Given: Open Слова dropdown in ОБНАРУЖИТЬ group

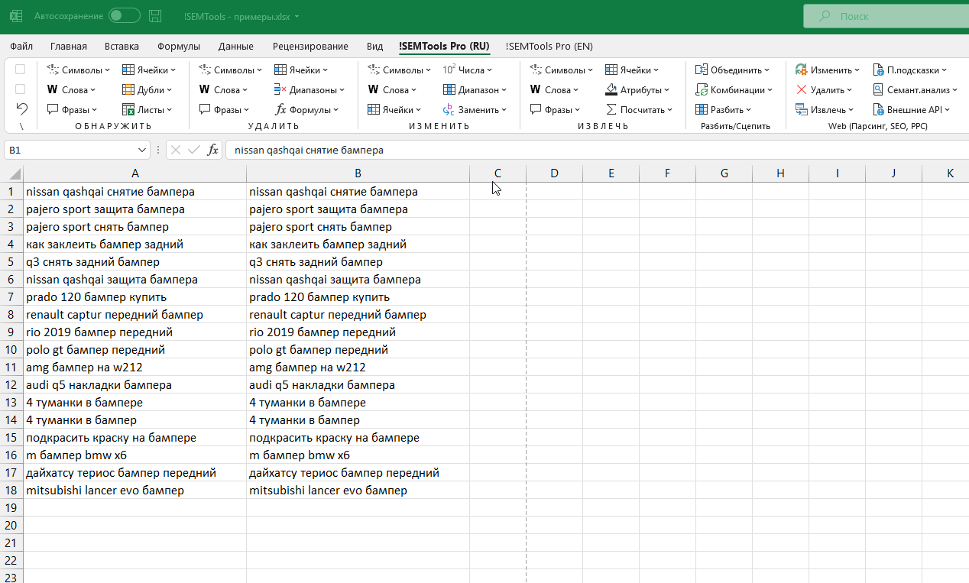Looking at the screenshot, I should 73,89.
